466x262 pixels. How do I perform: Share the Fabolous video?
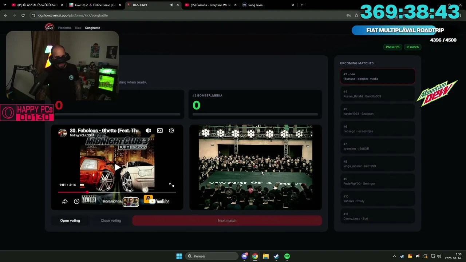point(65,201)
